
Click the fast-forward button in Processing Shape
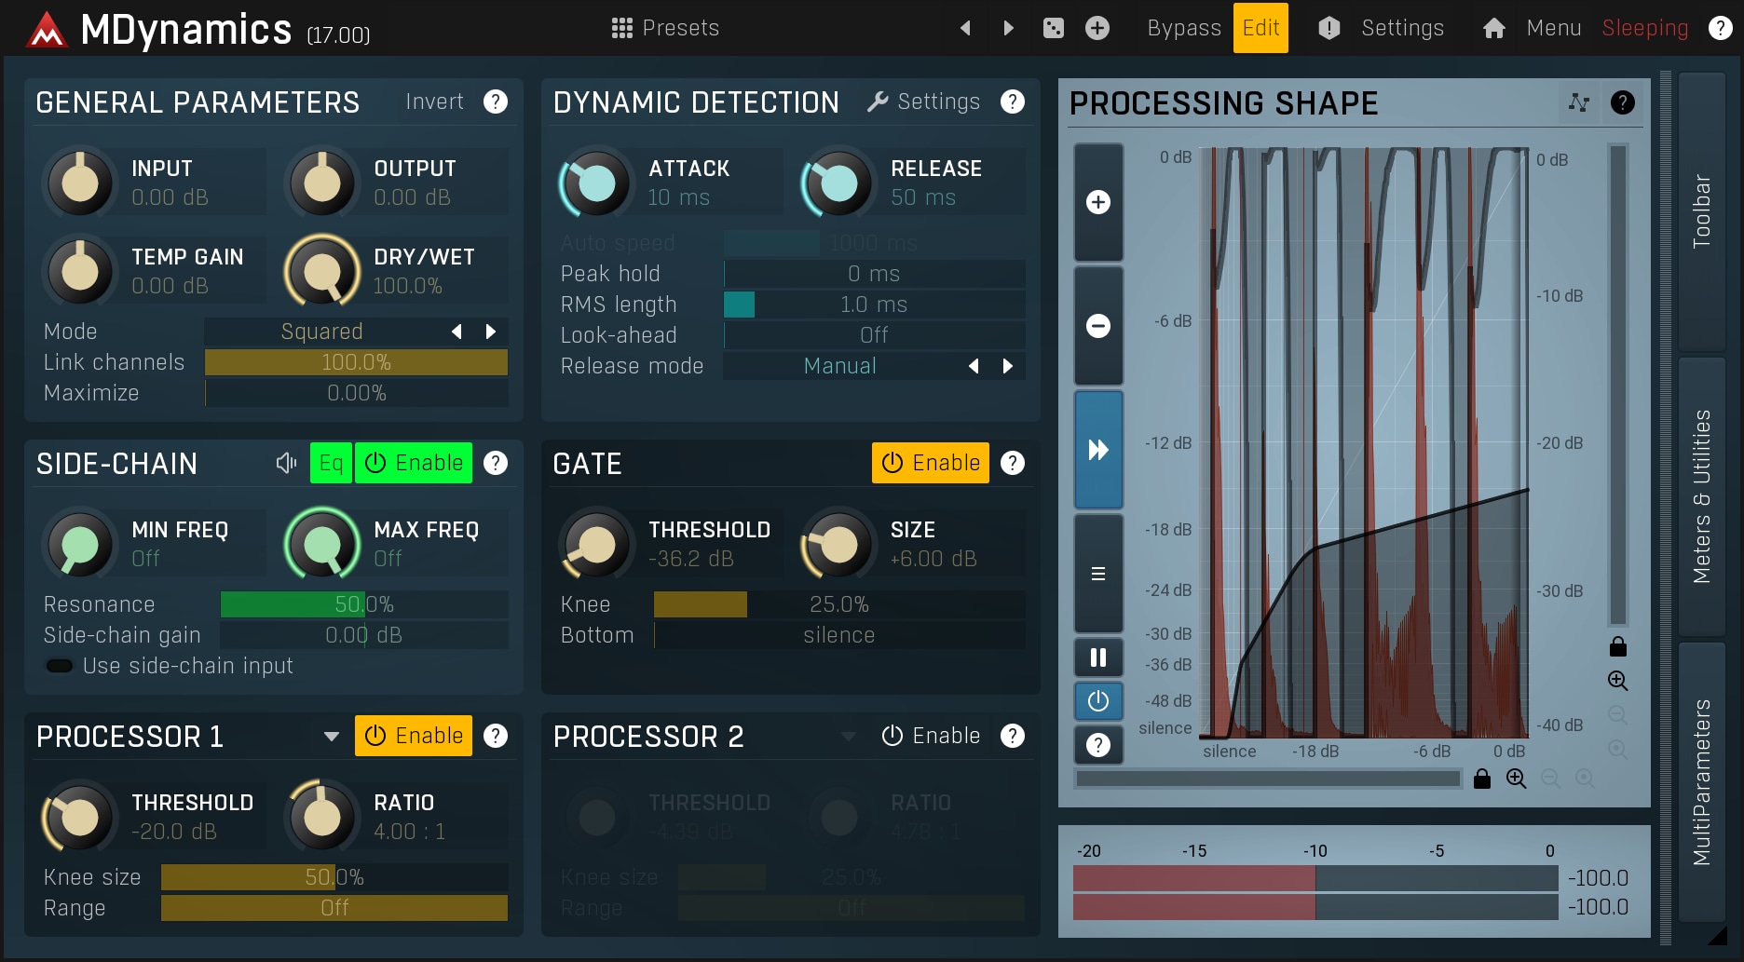pyautogui.click(x=1098, y=450)
